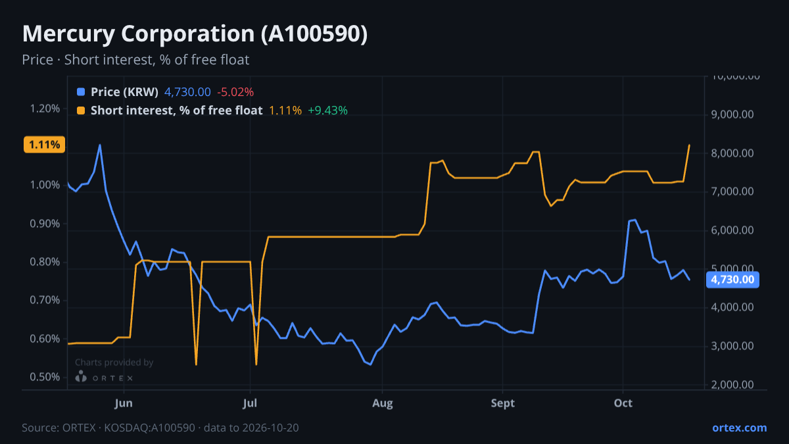This screenshot has width=789, height=444.
Task: Click the Sept label on time axis
Action: point(503,403)
